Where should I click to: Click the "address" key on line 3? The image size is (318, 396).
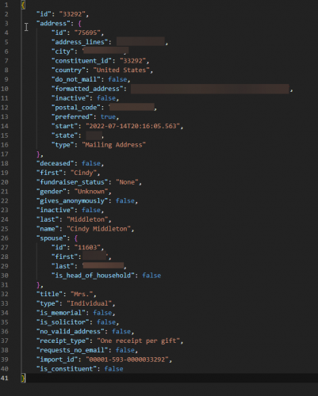(53, 24)
